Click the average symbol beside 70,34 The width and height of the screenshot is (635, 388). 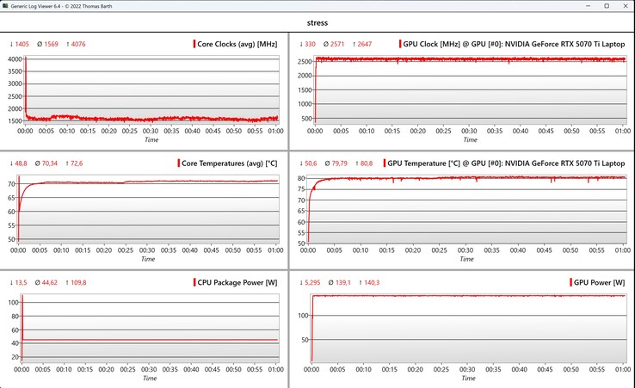pos(40,163)
